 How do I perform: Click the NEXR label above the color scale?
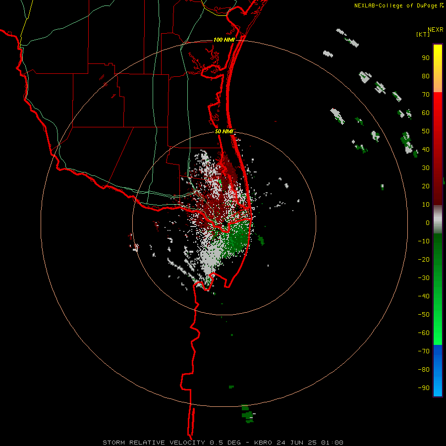(x=436, y=30)
